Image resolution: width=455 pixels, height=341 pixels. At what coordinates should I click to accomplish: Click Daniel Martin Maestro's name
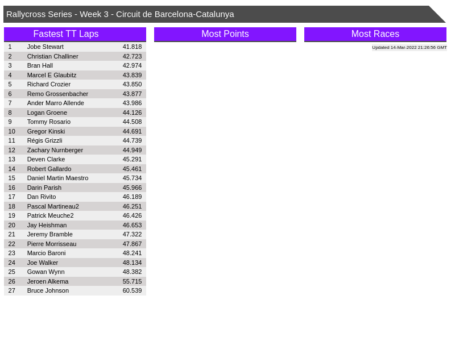57,178
